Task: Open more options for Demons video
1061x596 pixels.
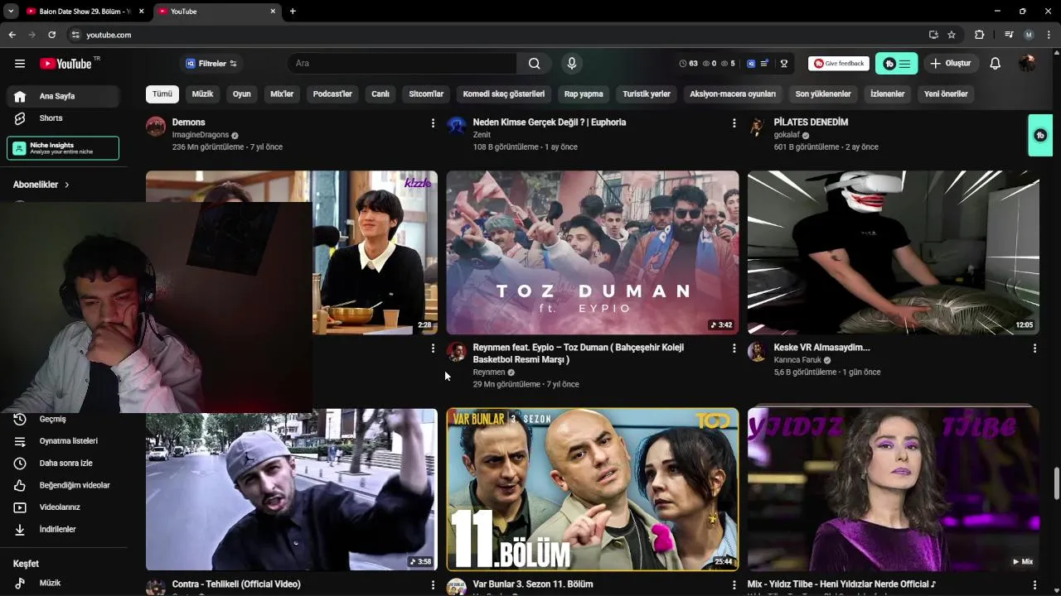Action: tap(433, 123)
